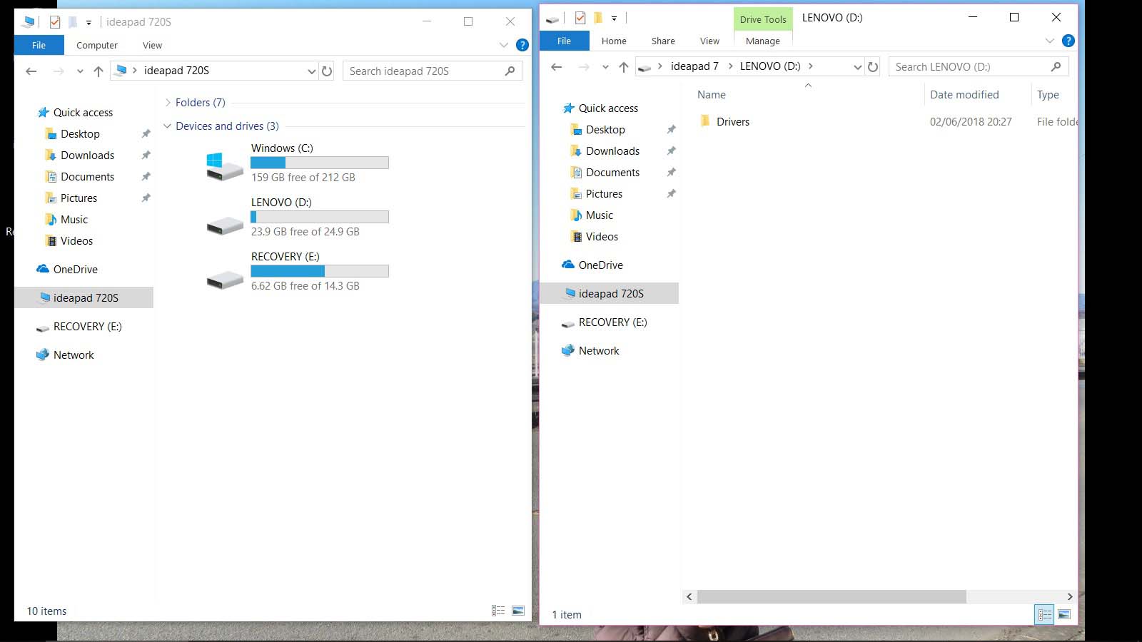Open Computer ribbon tab
The width and height of the screenshot is (1142, 642).
point(97,45)
